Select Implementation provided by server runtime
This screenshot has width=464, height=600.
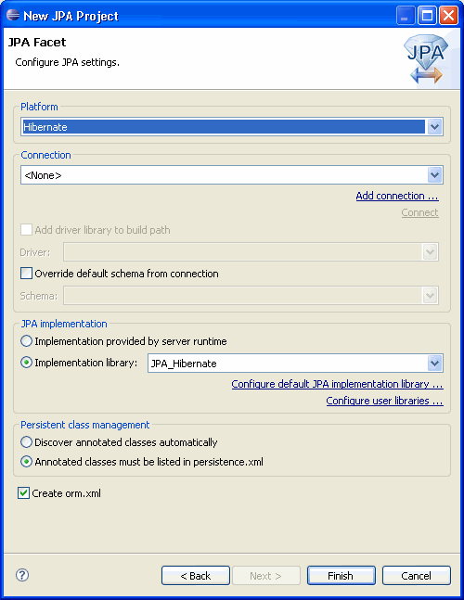coord(26,340)
